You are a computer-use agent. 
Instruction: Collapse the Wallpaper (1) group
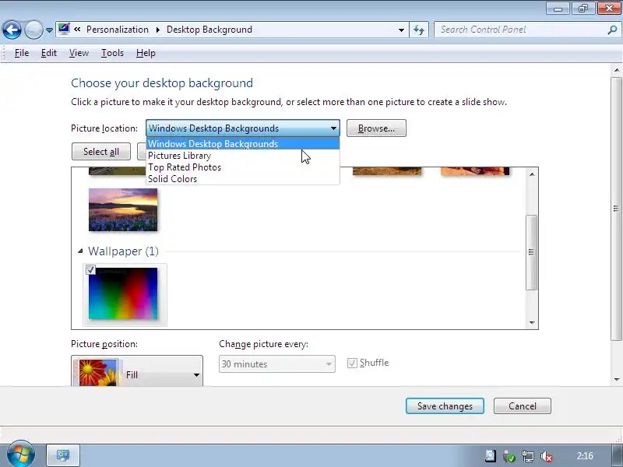pyautogui.click(x=80, y=251)
